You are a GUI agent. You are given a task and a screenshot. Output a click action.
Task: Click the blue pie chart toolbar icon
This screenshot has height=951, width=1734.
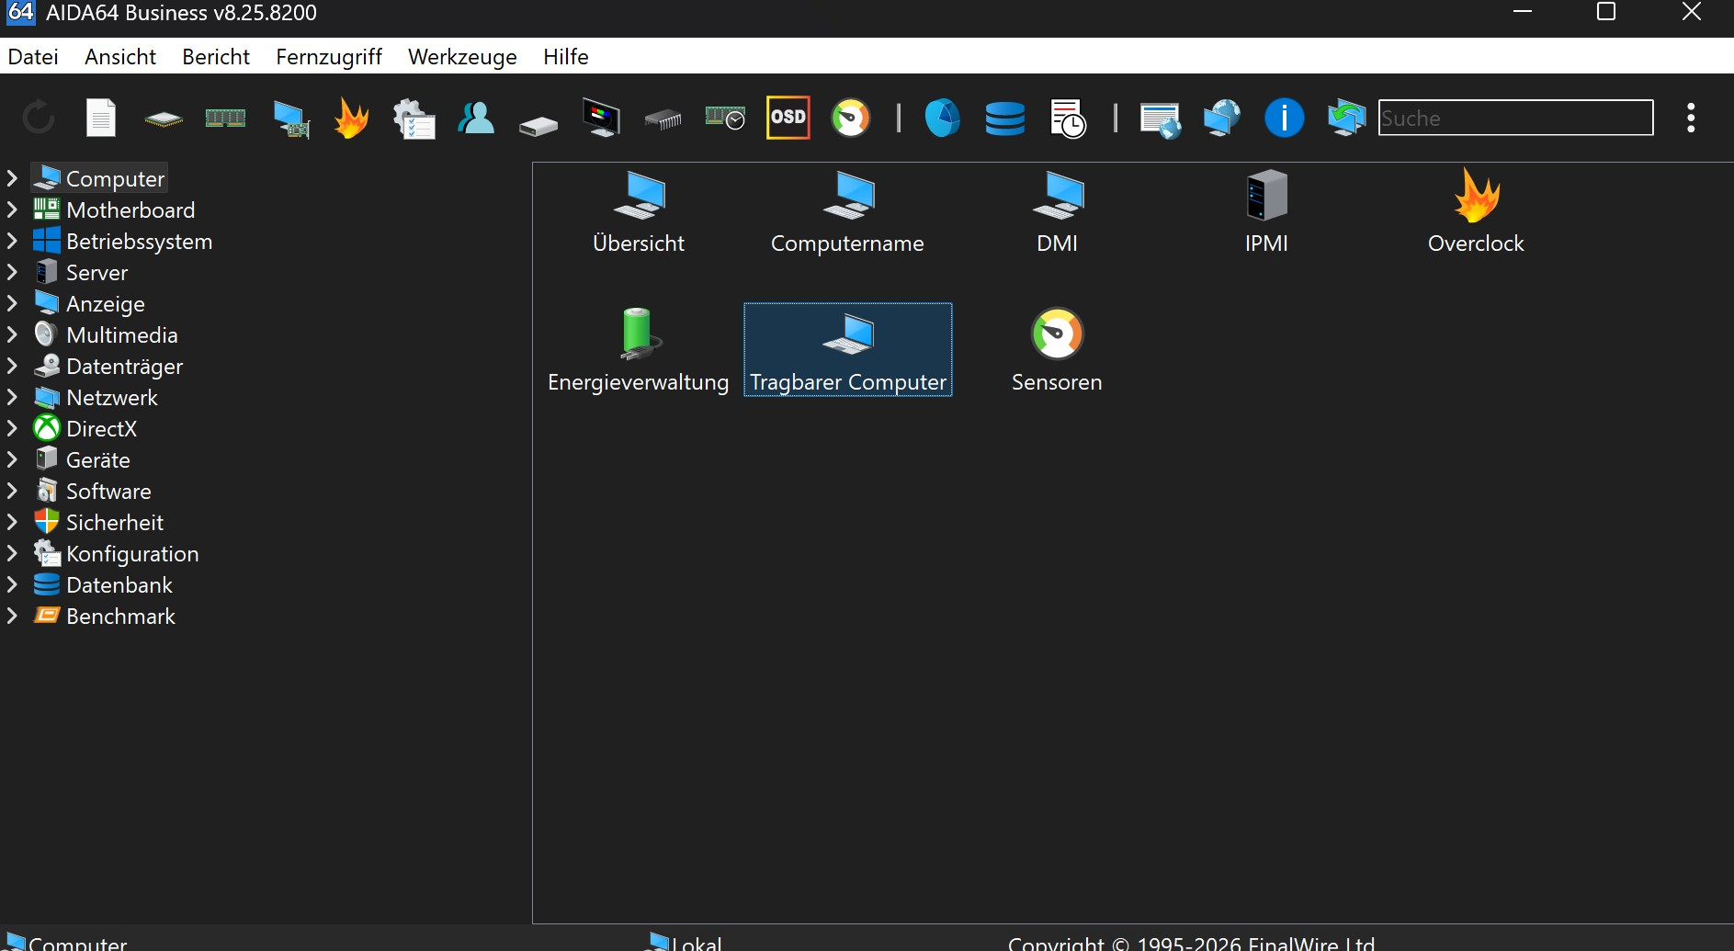coord(943,118)
